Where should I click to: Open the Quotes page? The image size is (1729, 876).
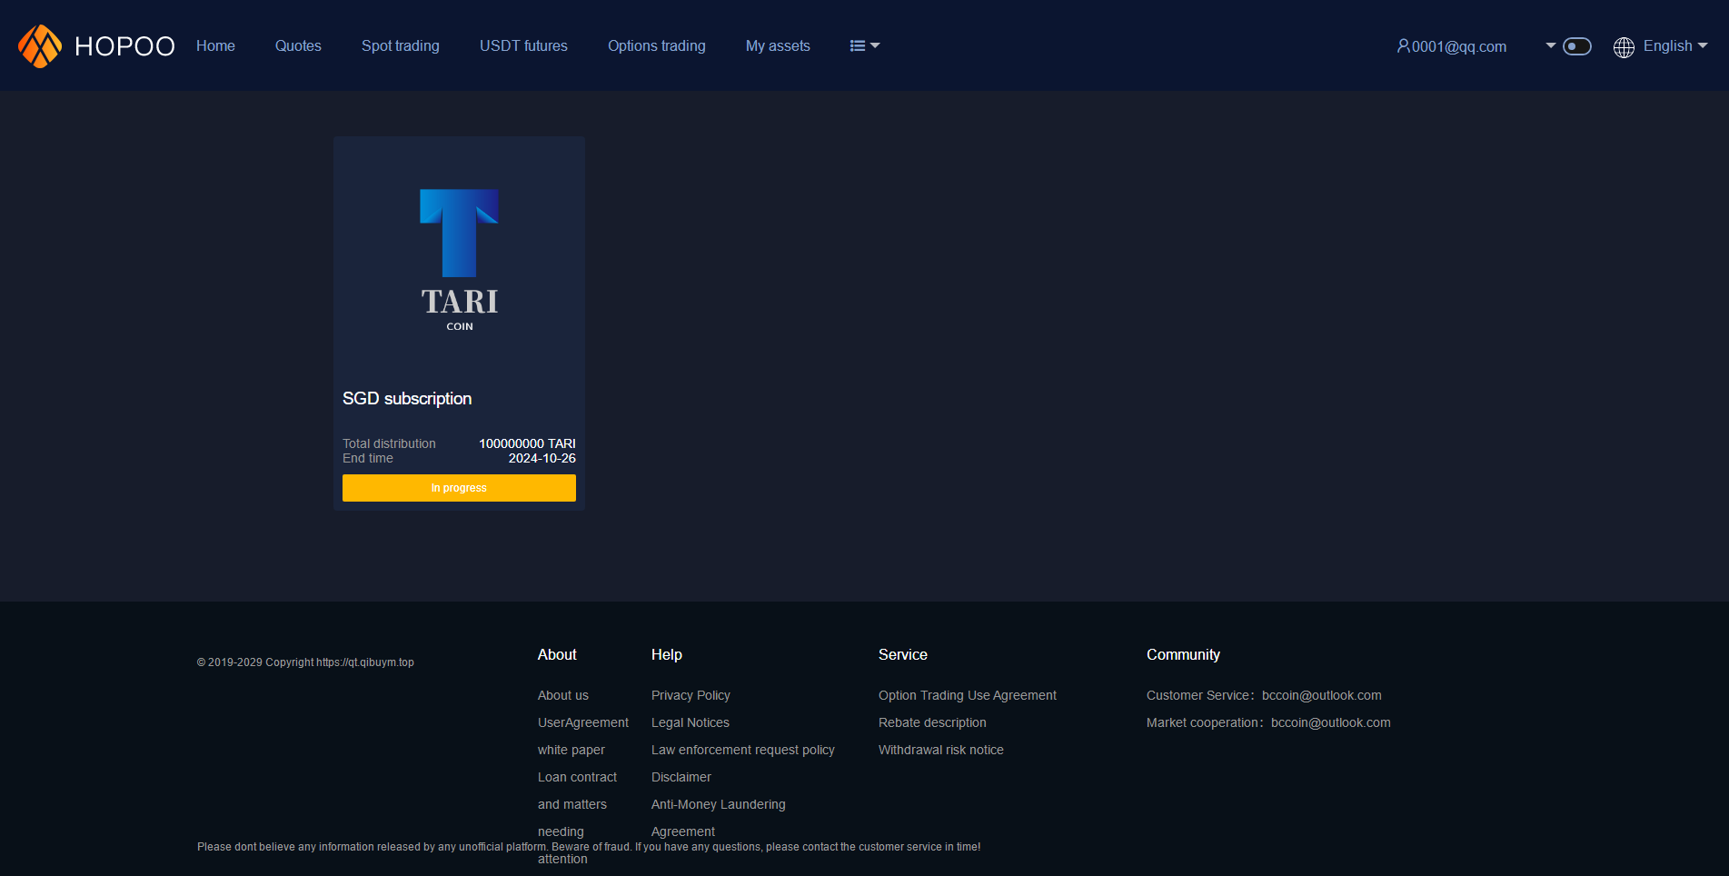[x=298, y=45]
